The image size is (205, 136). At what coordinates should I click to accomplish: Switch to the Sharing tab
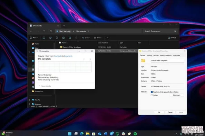click(149, 56)
